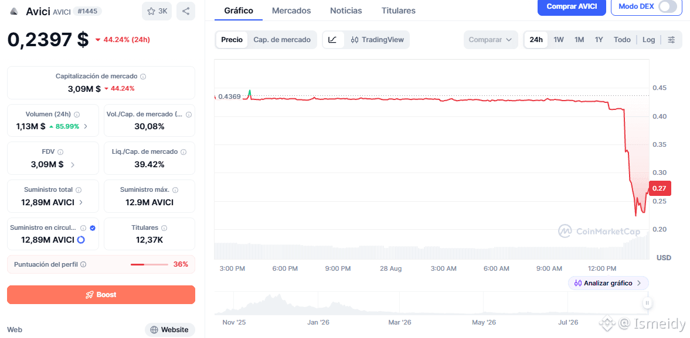This screenshot has width=690, height=338.
Task: Switch chart to Cap. de mercado
Action: (282, 40)
